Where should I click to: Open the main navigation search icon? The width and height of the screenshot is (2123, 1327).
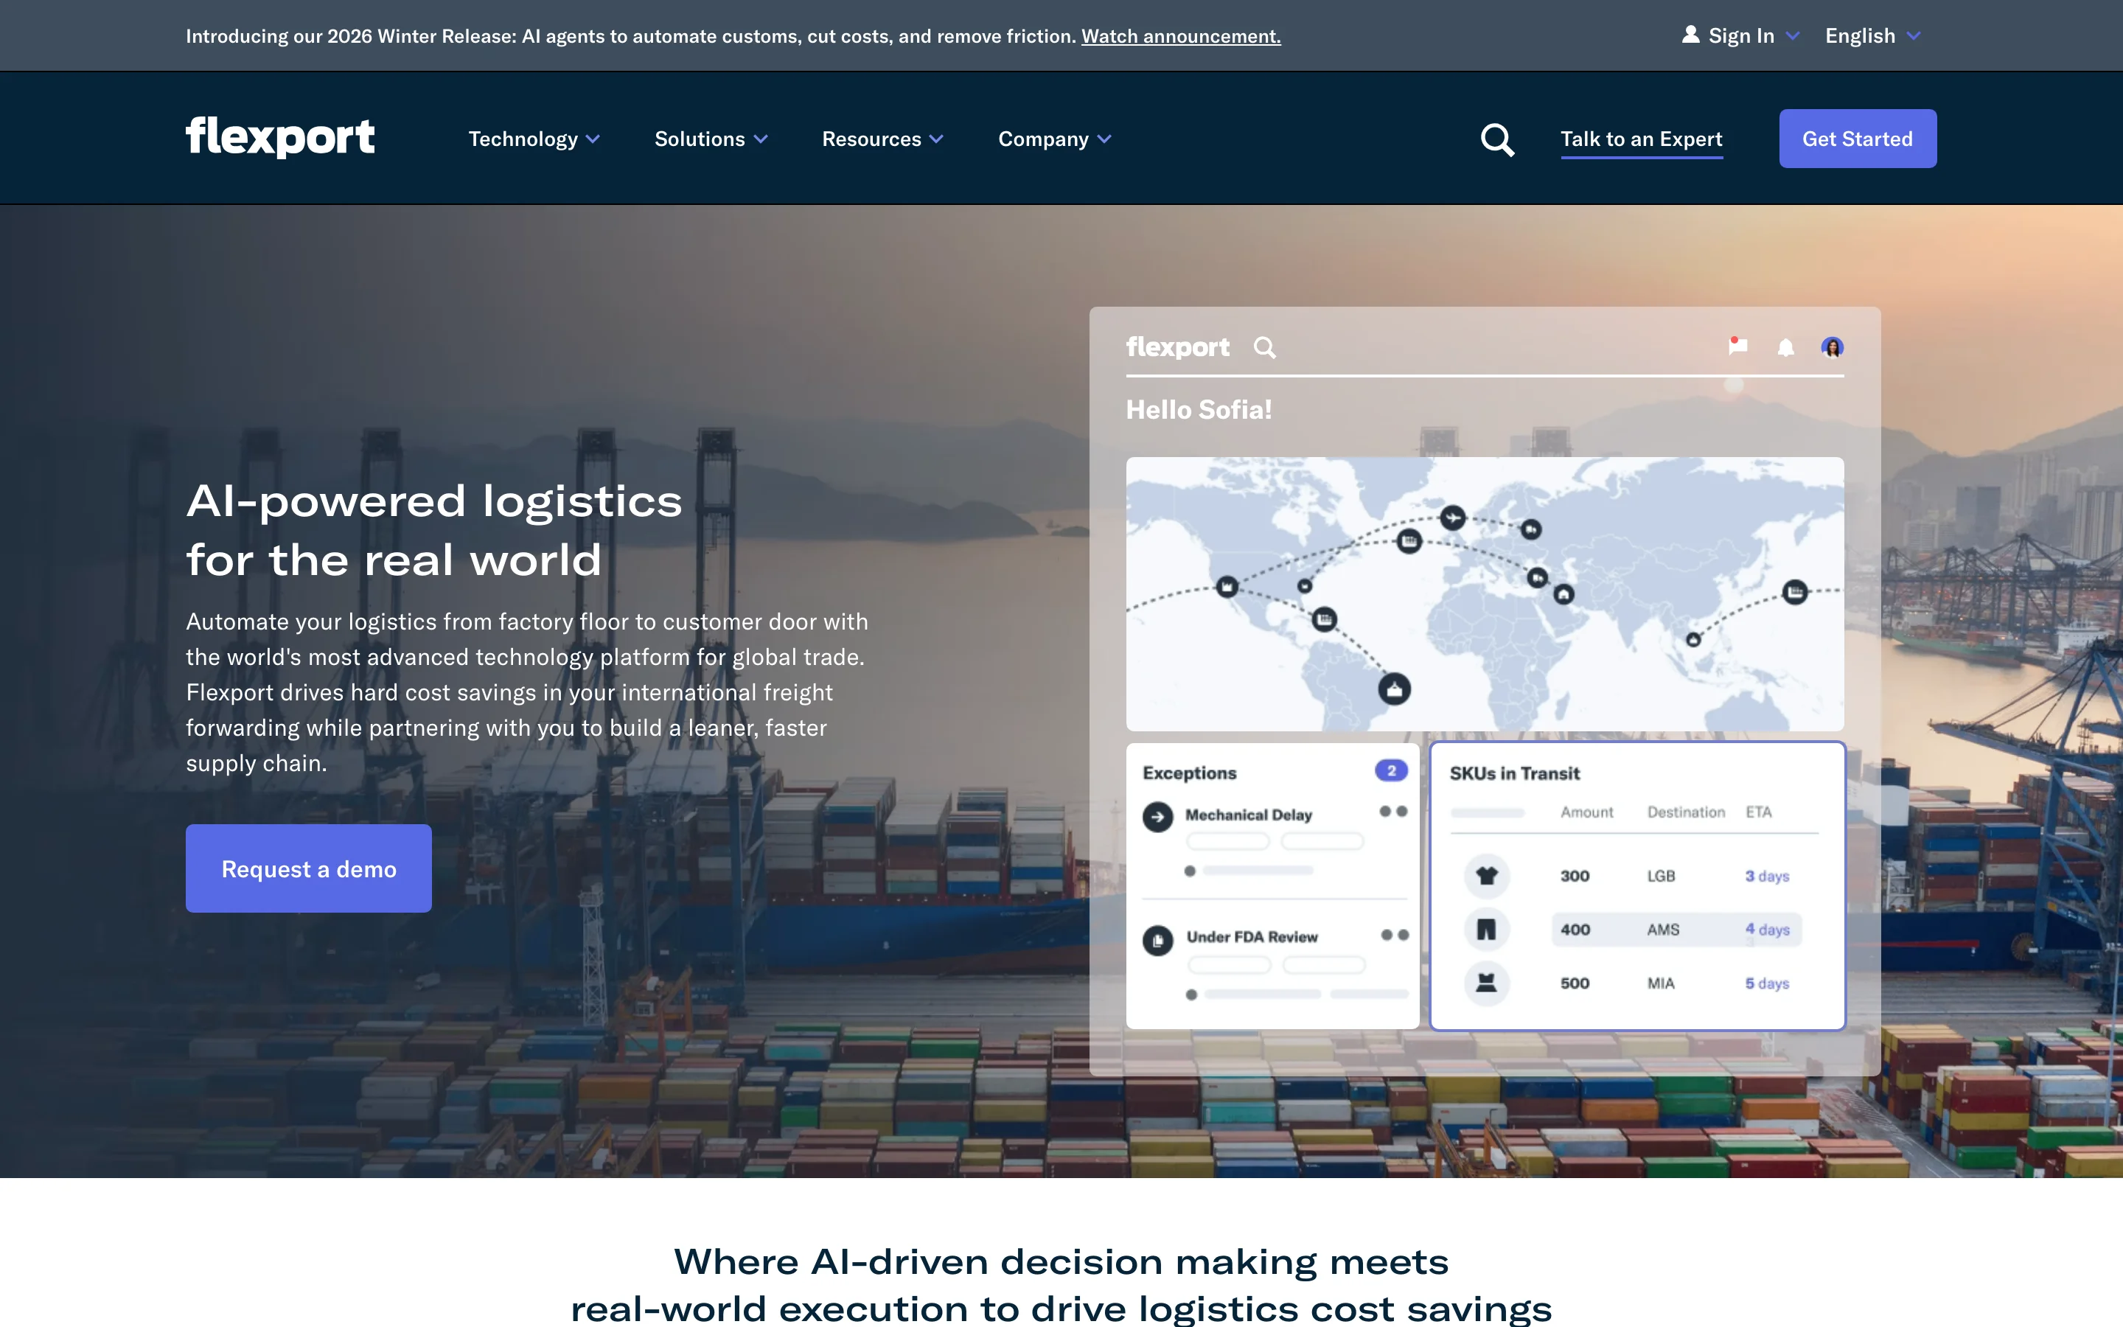click(1496, 139)
